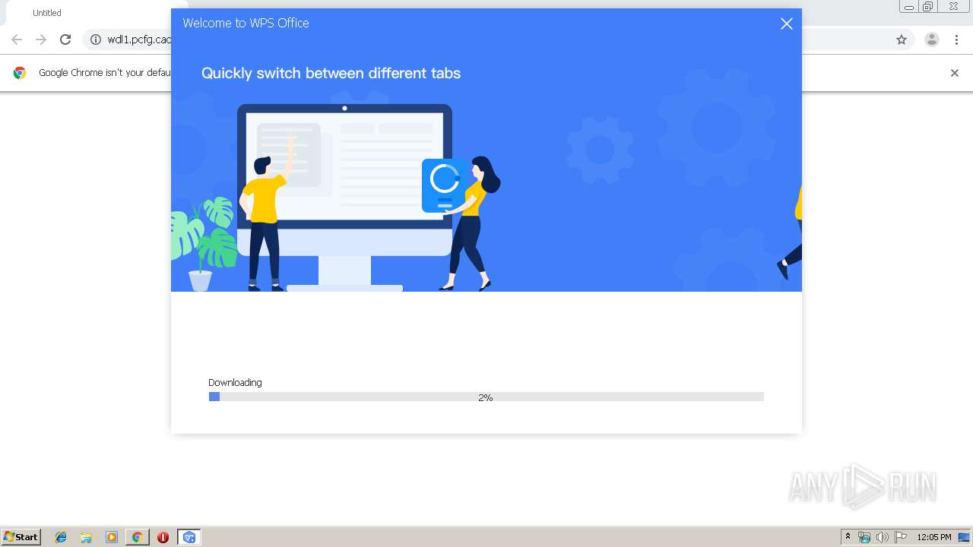Dismiss the default browser notification bar
The width and height of the screenshot is (973, 547).
[955, 73]
